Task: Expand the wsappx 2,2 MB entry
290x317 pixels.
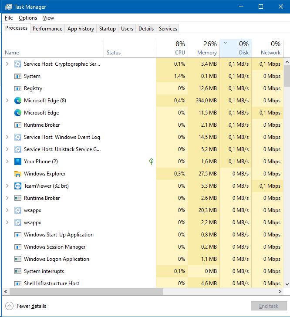Action: tap(7, 223)
